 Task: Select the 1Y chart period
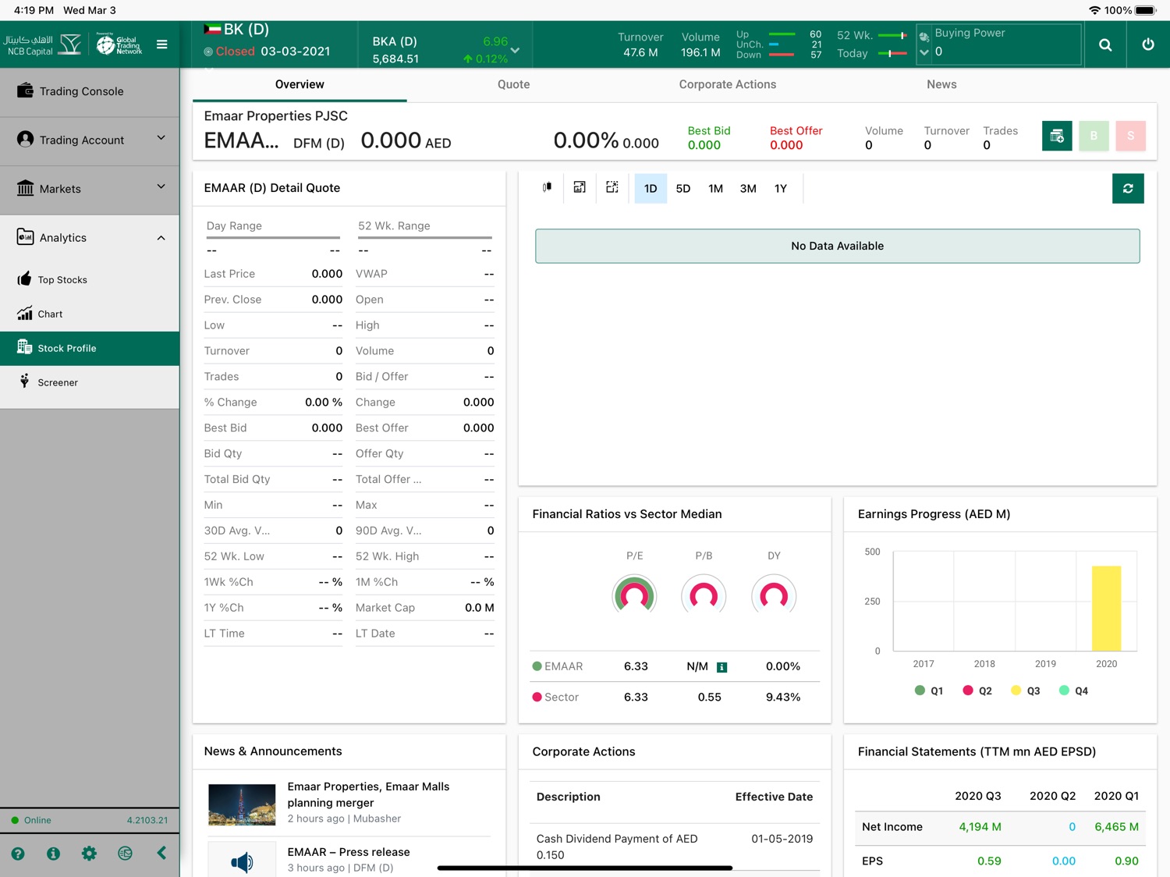pyautogui.click(x=781, y=188)
